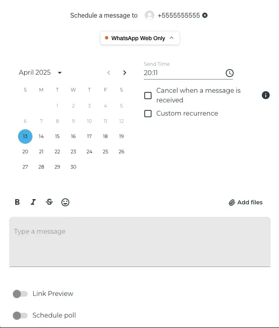Open the time picker via clock icon

coord(229,73)
